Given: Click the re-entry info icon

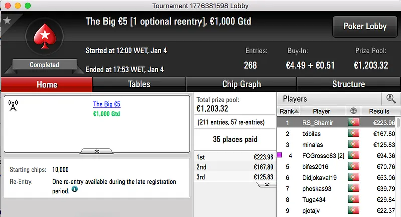Looking at the screenshot, I should pos(75,190).
